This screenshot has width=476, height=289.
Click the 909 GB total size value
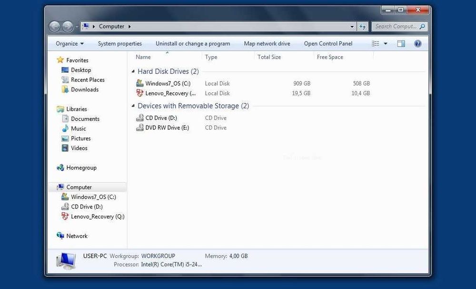(302, 83)
